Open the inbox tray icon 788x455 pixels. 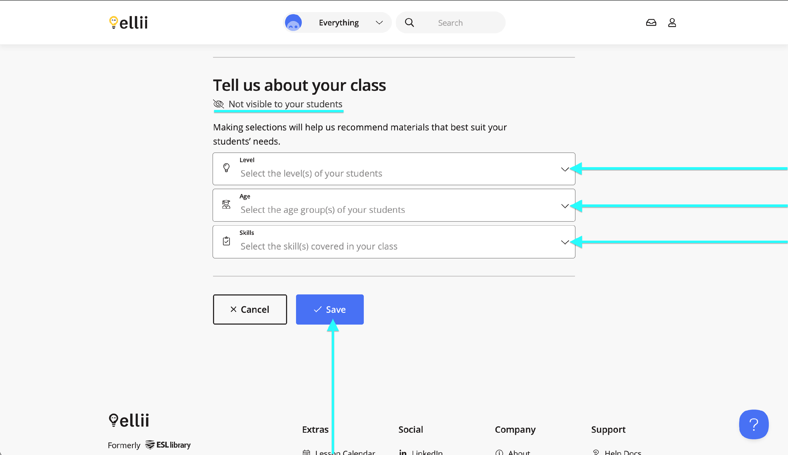coord(651,23)
